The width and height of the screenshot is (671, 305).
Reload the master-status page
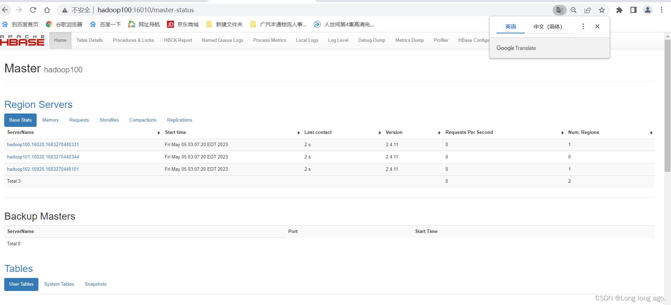tap(33, 10)
